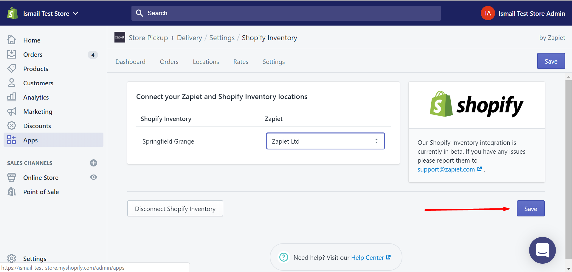Click the Zapiet column header
572x272 pixels.
pyautogui.click(x=274, y=119)
